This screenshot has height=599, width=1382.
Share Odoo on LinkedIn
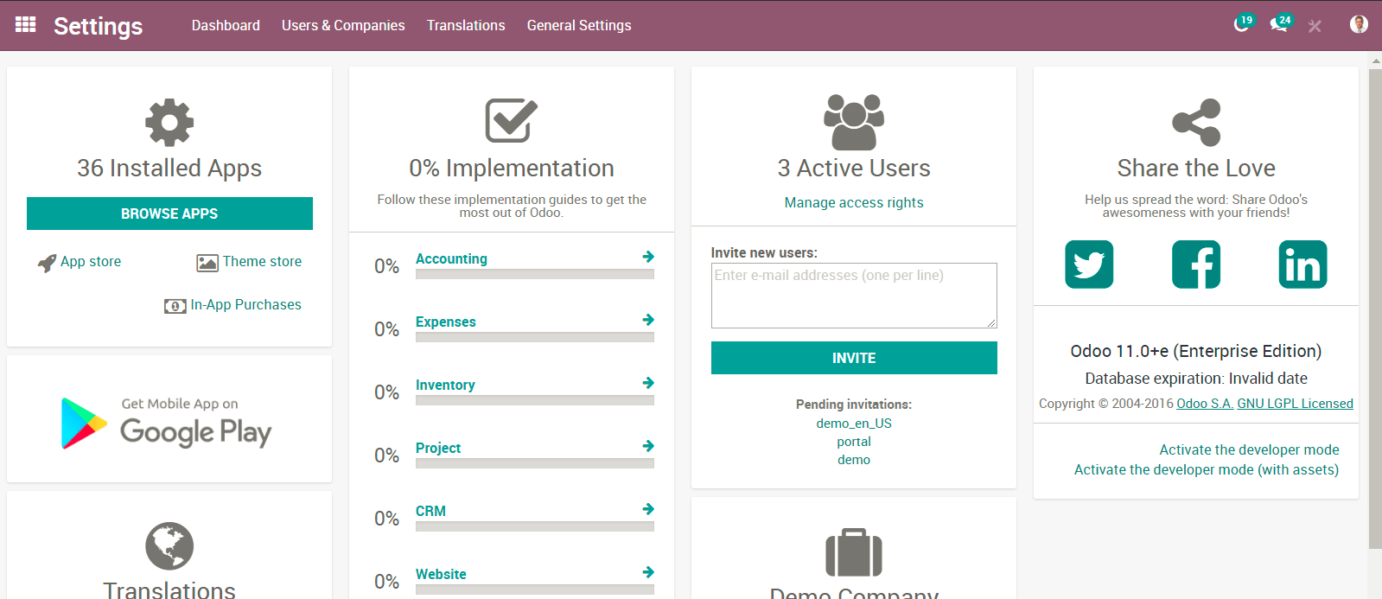click(x=1302, y=264)
